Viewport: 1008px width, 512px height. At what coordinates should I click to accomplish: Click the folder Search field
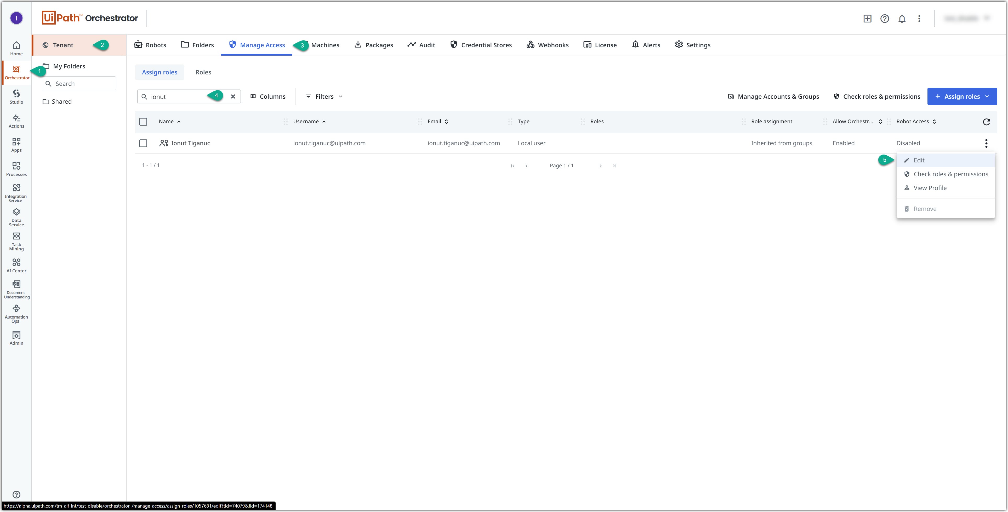tap(79, 84)
